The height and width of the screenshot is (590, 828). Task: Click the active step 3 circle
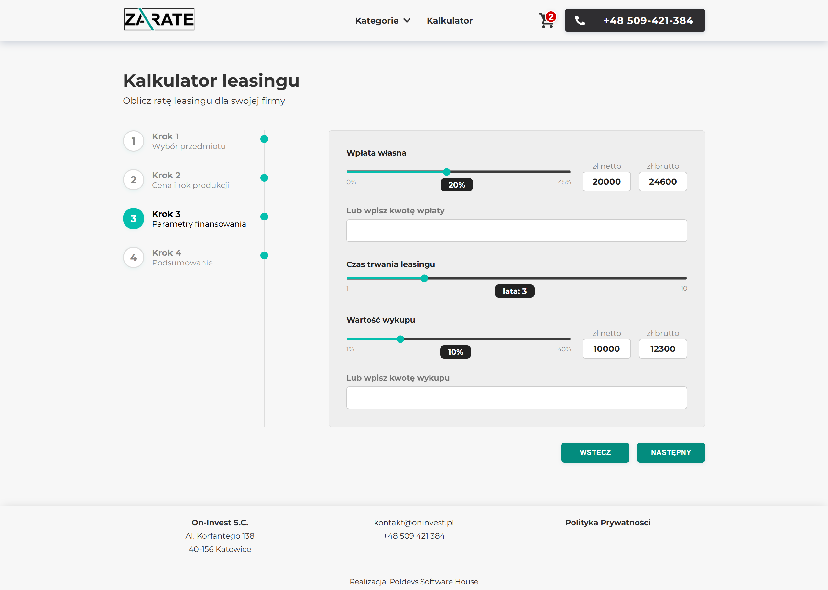(133, 219)
